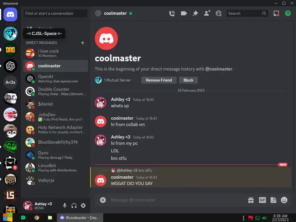This screenshot has height=222, width=296.
Task: Click the Block button
Action: click(188, 80)
